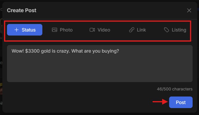Image resolution: width=199 pixels, height=115 pixels.
Task: Switch to the Video tab label
Action: click(x=104, y=30)
